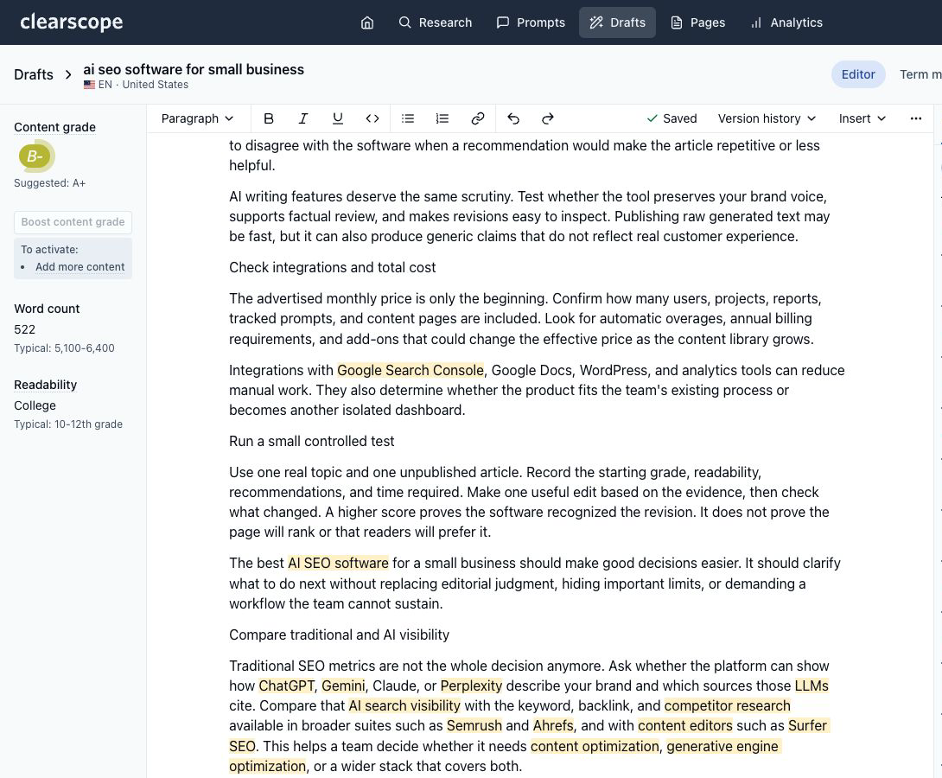Click the Add more content link

80,267
